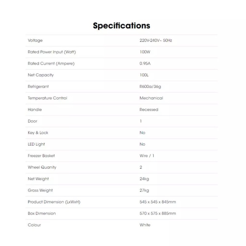Click the Rated Current (Ampere) label

[x=51, y=63]
